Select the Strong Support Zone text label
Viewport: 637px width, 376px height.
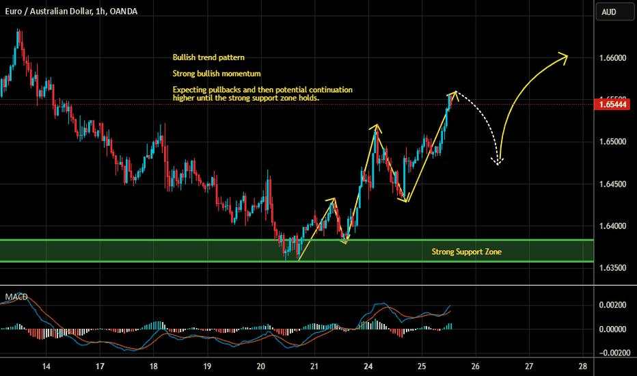pos(466,252)
